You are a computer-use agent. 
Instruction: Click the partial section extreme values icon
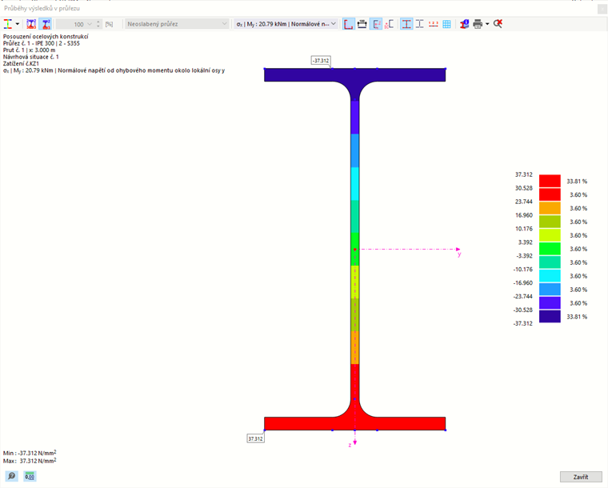(390, 24)
